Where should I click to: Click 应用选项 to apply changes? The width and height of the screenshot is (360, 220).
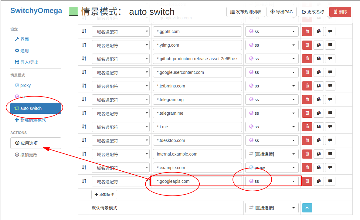[36, 143]
